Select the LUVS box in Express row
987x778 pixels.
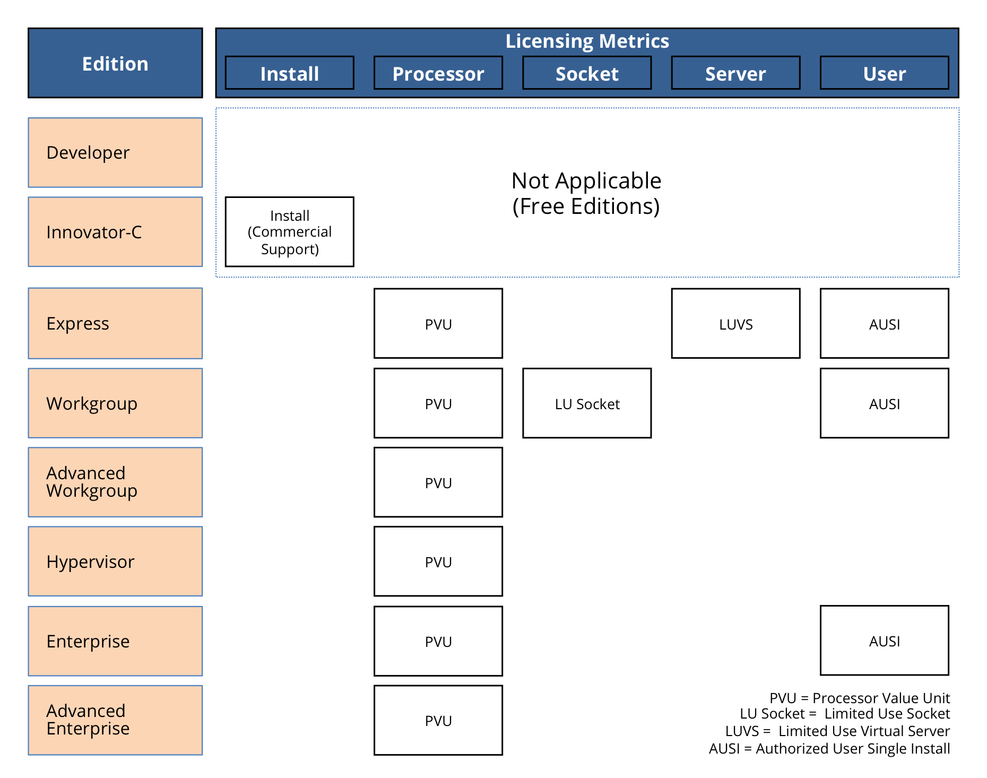735,324
